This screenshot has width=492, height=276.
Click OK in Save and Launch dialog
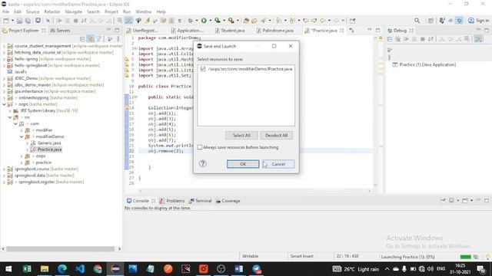(243, 164)
